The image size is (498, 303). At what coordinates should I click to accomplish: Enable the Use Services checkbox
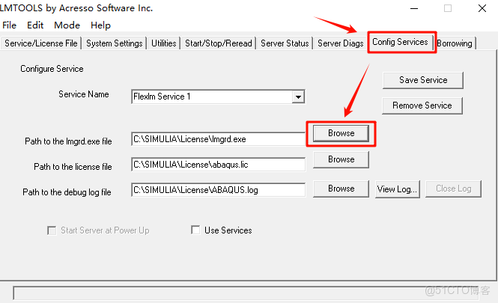point(195,230)
